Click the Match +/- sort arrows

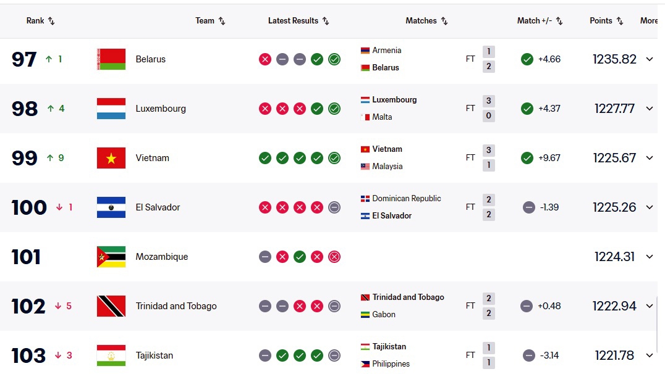559,21
